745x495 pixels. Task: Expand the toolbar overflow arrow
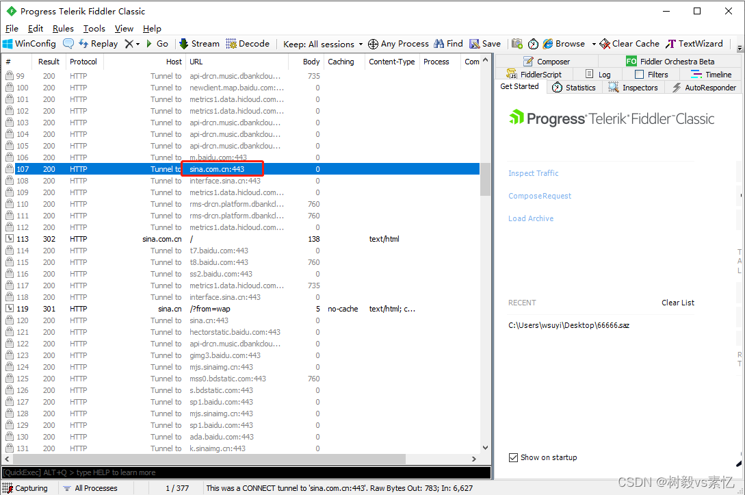tap(740, 48)
